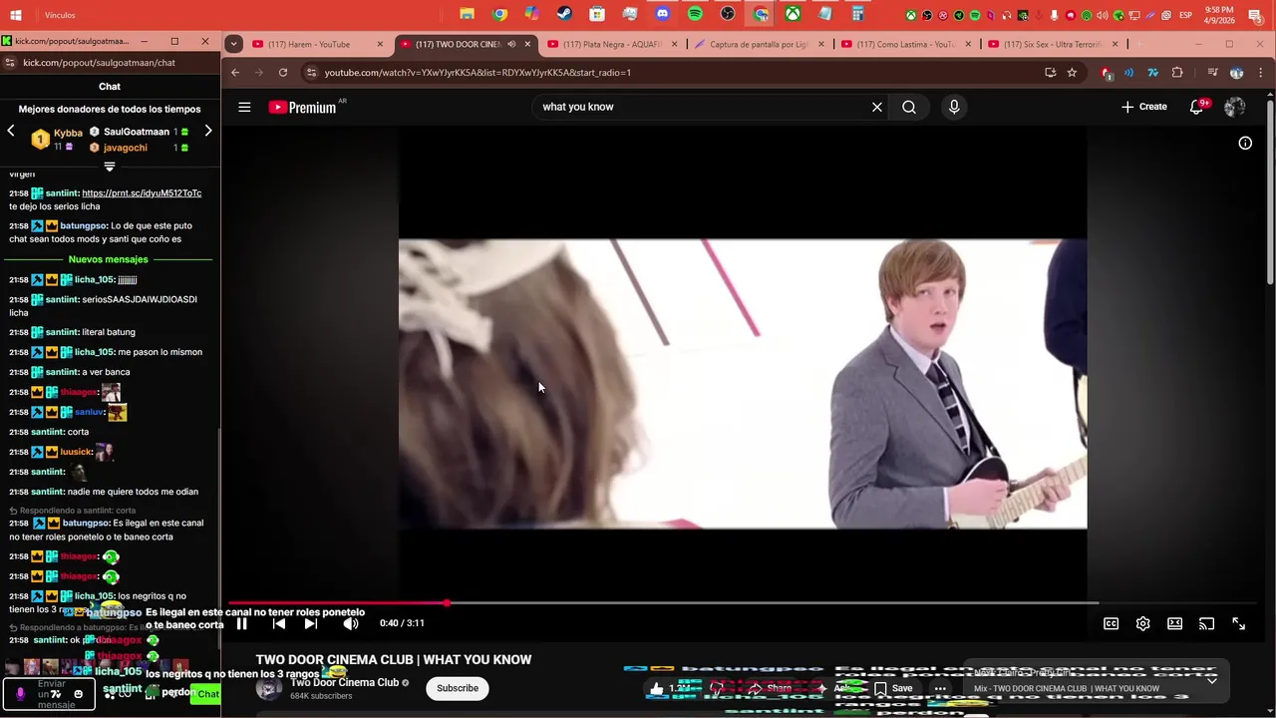
Task: Show video info card icon
Action: [1245, 144]
